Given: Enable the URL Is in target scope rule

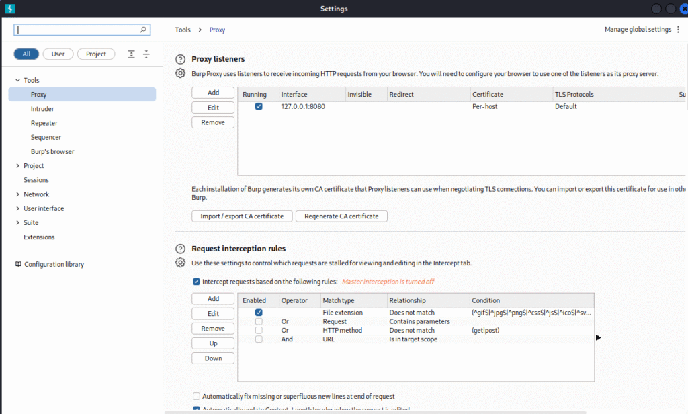Looking at the screenshot, I should click(259, 339).
